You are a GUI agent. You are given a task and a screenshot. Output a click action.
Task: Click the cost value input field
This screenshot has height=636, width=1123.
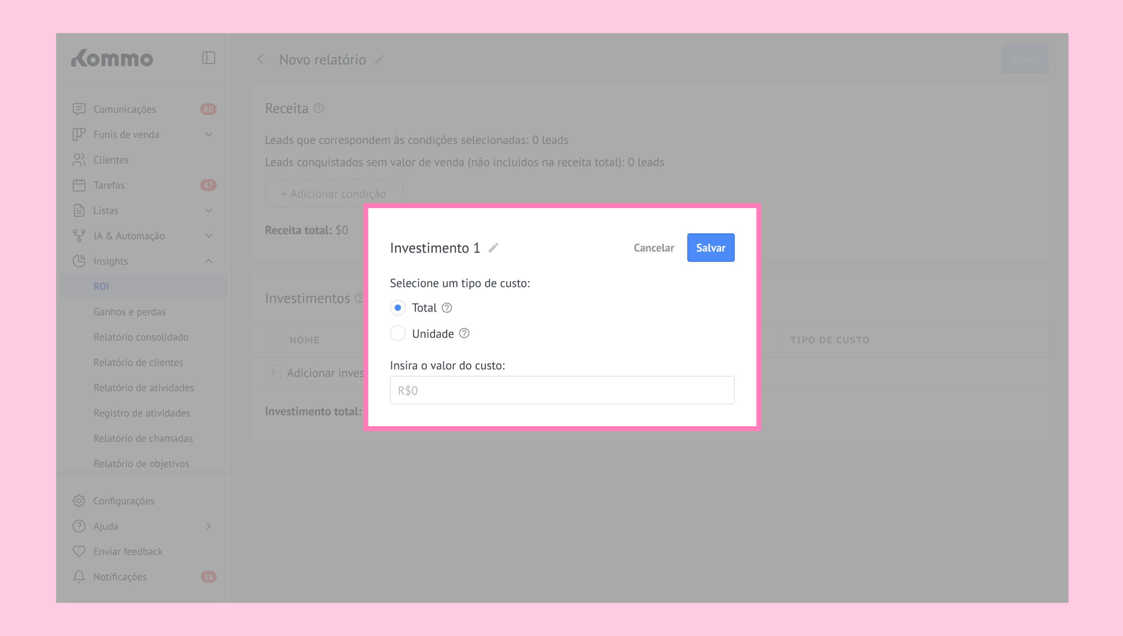tap(561, 390)
